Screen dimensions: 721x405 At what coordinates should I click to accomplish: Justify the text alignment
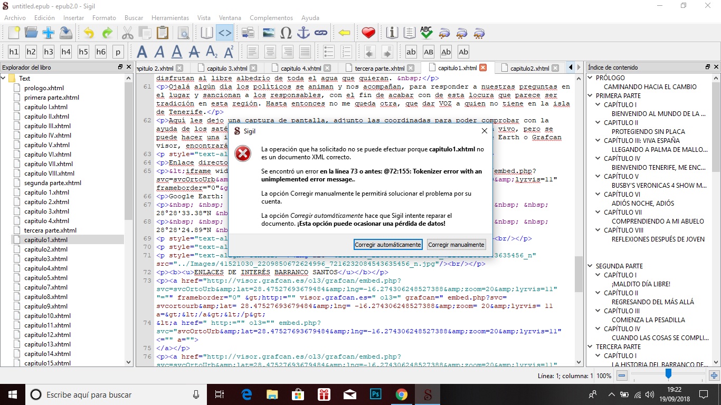point(305,52)
